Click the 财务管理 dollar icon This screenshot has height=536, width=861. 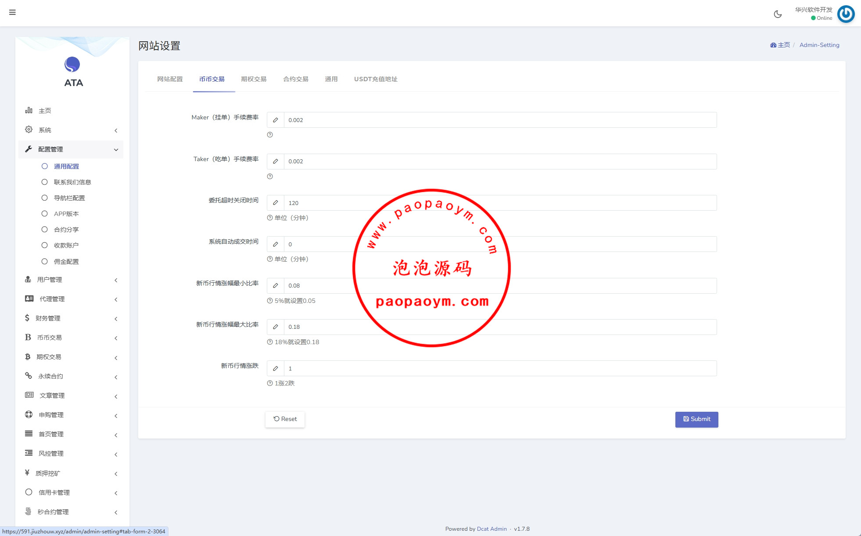click(x=27, y=318)
